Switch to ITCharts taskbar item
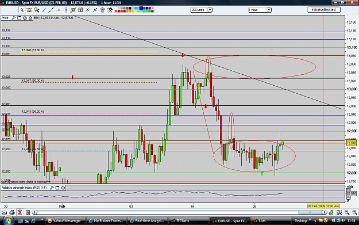This screenshot has height=225, width=359. pyautogui.click(x=188, y=221)
